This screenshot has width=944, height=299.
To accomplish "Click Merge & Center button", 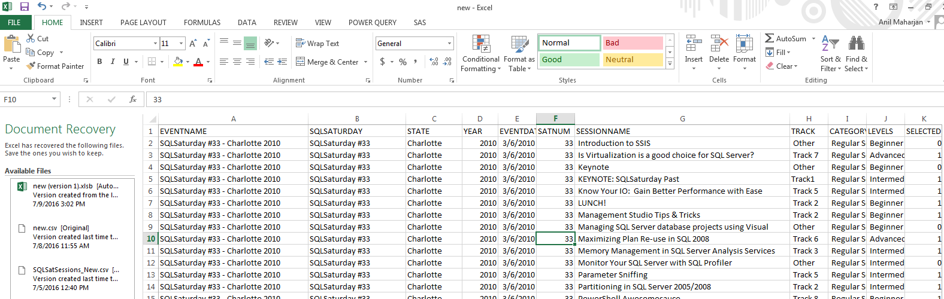I will (x=327, y=62).
